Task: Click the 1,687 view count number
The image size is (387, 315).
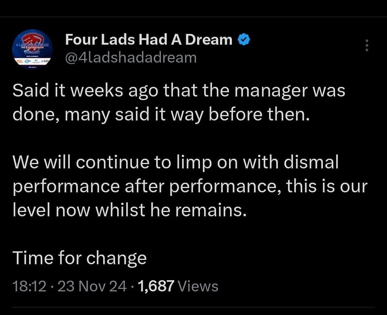Action: coord(156,286)
